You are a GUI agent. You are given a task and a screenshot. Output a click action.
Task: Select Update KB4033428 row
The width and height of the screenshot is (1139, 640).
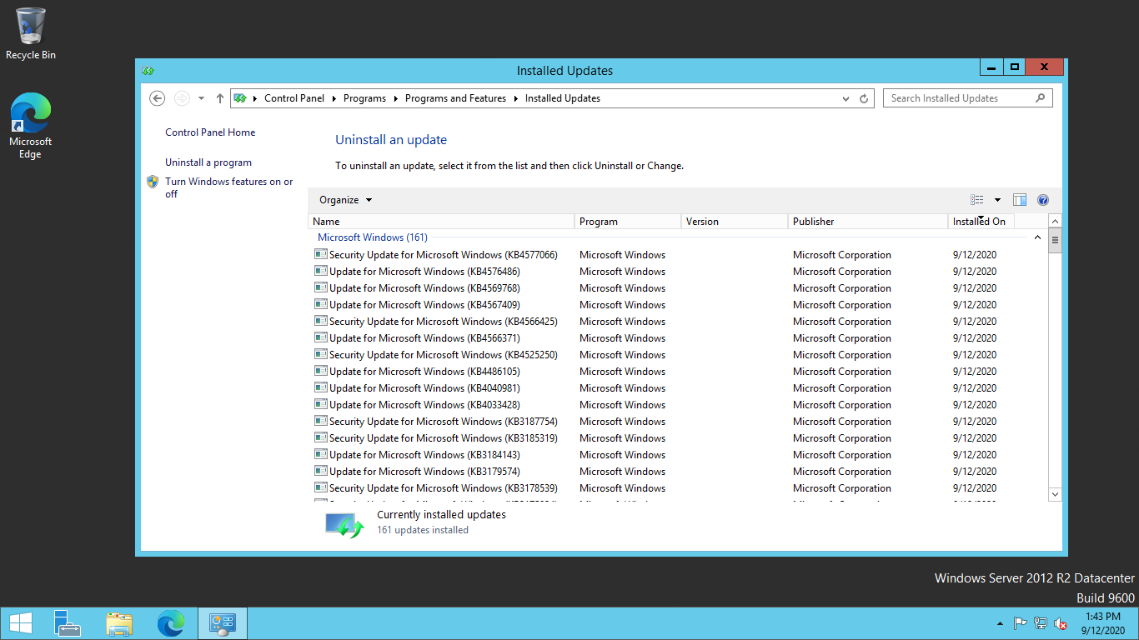tap(677, 405)
